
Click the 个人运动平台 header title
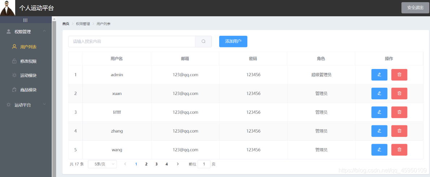(37, 8)
